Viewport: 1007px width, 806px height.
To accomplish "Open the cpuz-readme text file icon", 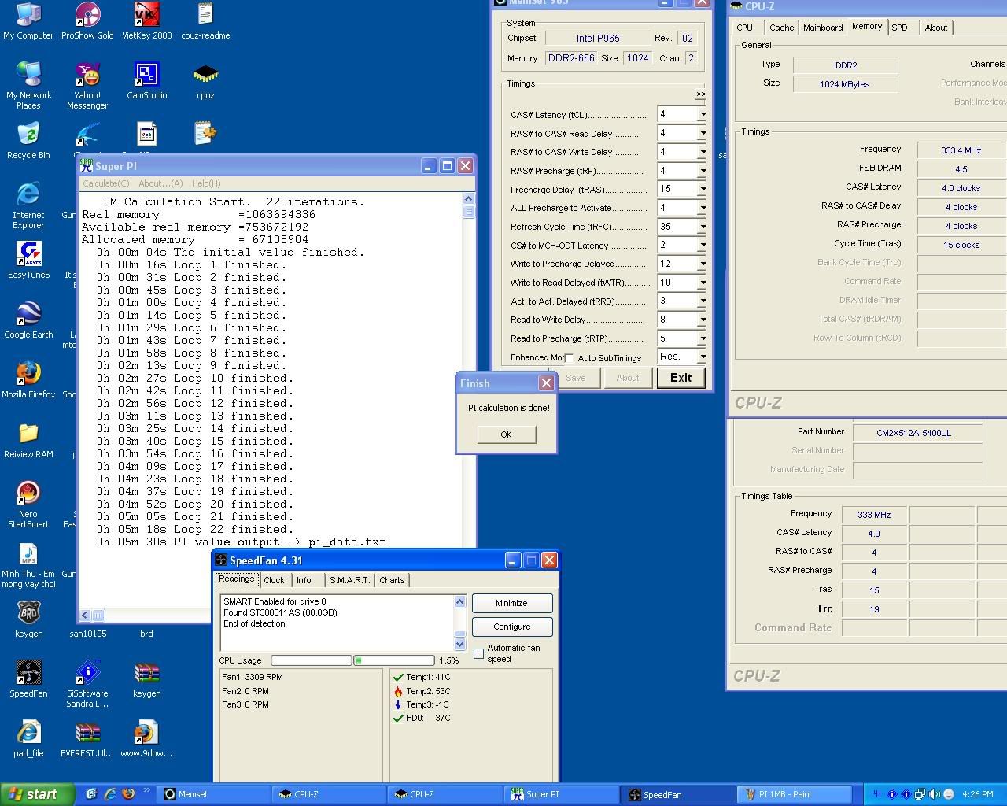I will tap(205, 21).
